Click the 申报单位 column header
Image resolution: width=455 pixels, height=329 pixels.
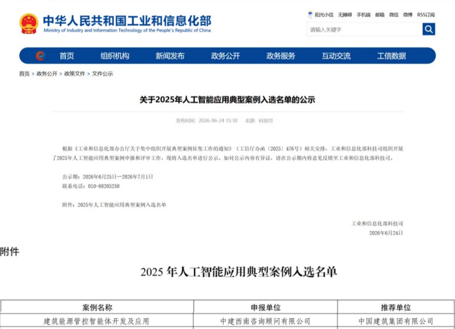266,307
